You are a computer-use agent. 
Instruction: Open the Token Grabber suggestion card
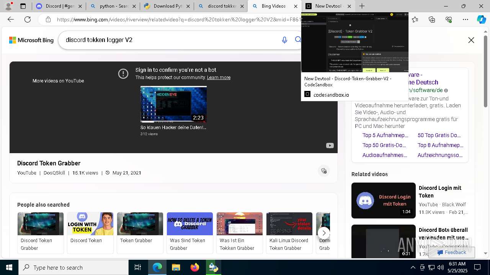(140, 233)
